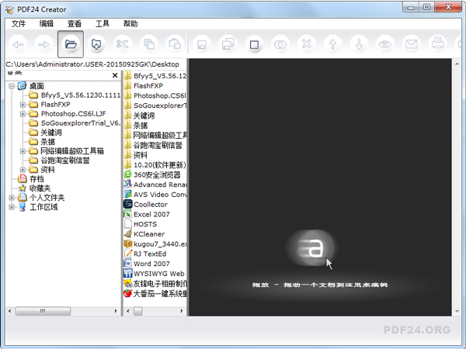Select 谷跑淘宝刷信誉 folder in the tree

click(x=64, y=161)
